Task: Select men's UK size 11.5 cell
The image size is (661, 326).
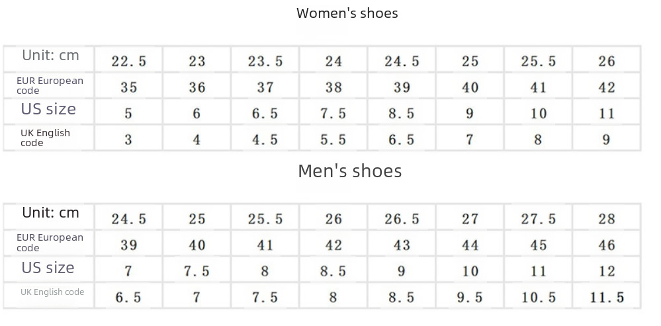Action: pos(607,298)
